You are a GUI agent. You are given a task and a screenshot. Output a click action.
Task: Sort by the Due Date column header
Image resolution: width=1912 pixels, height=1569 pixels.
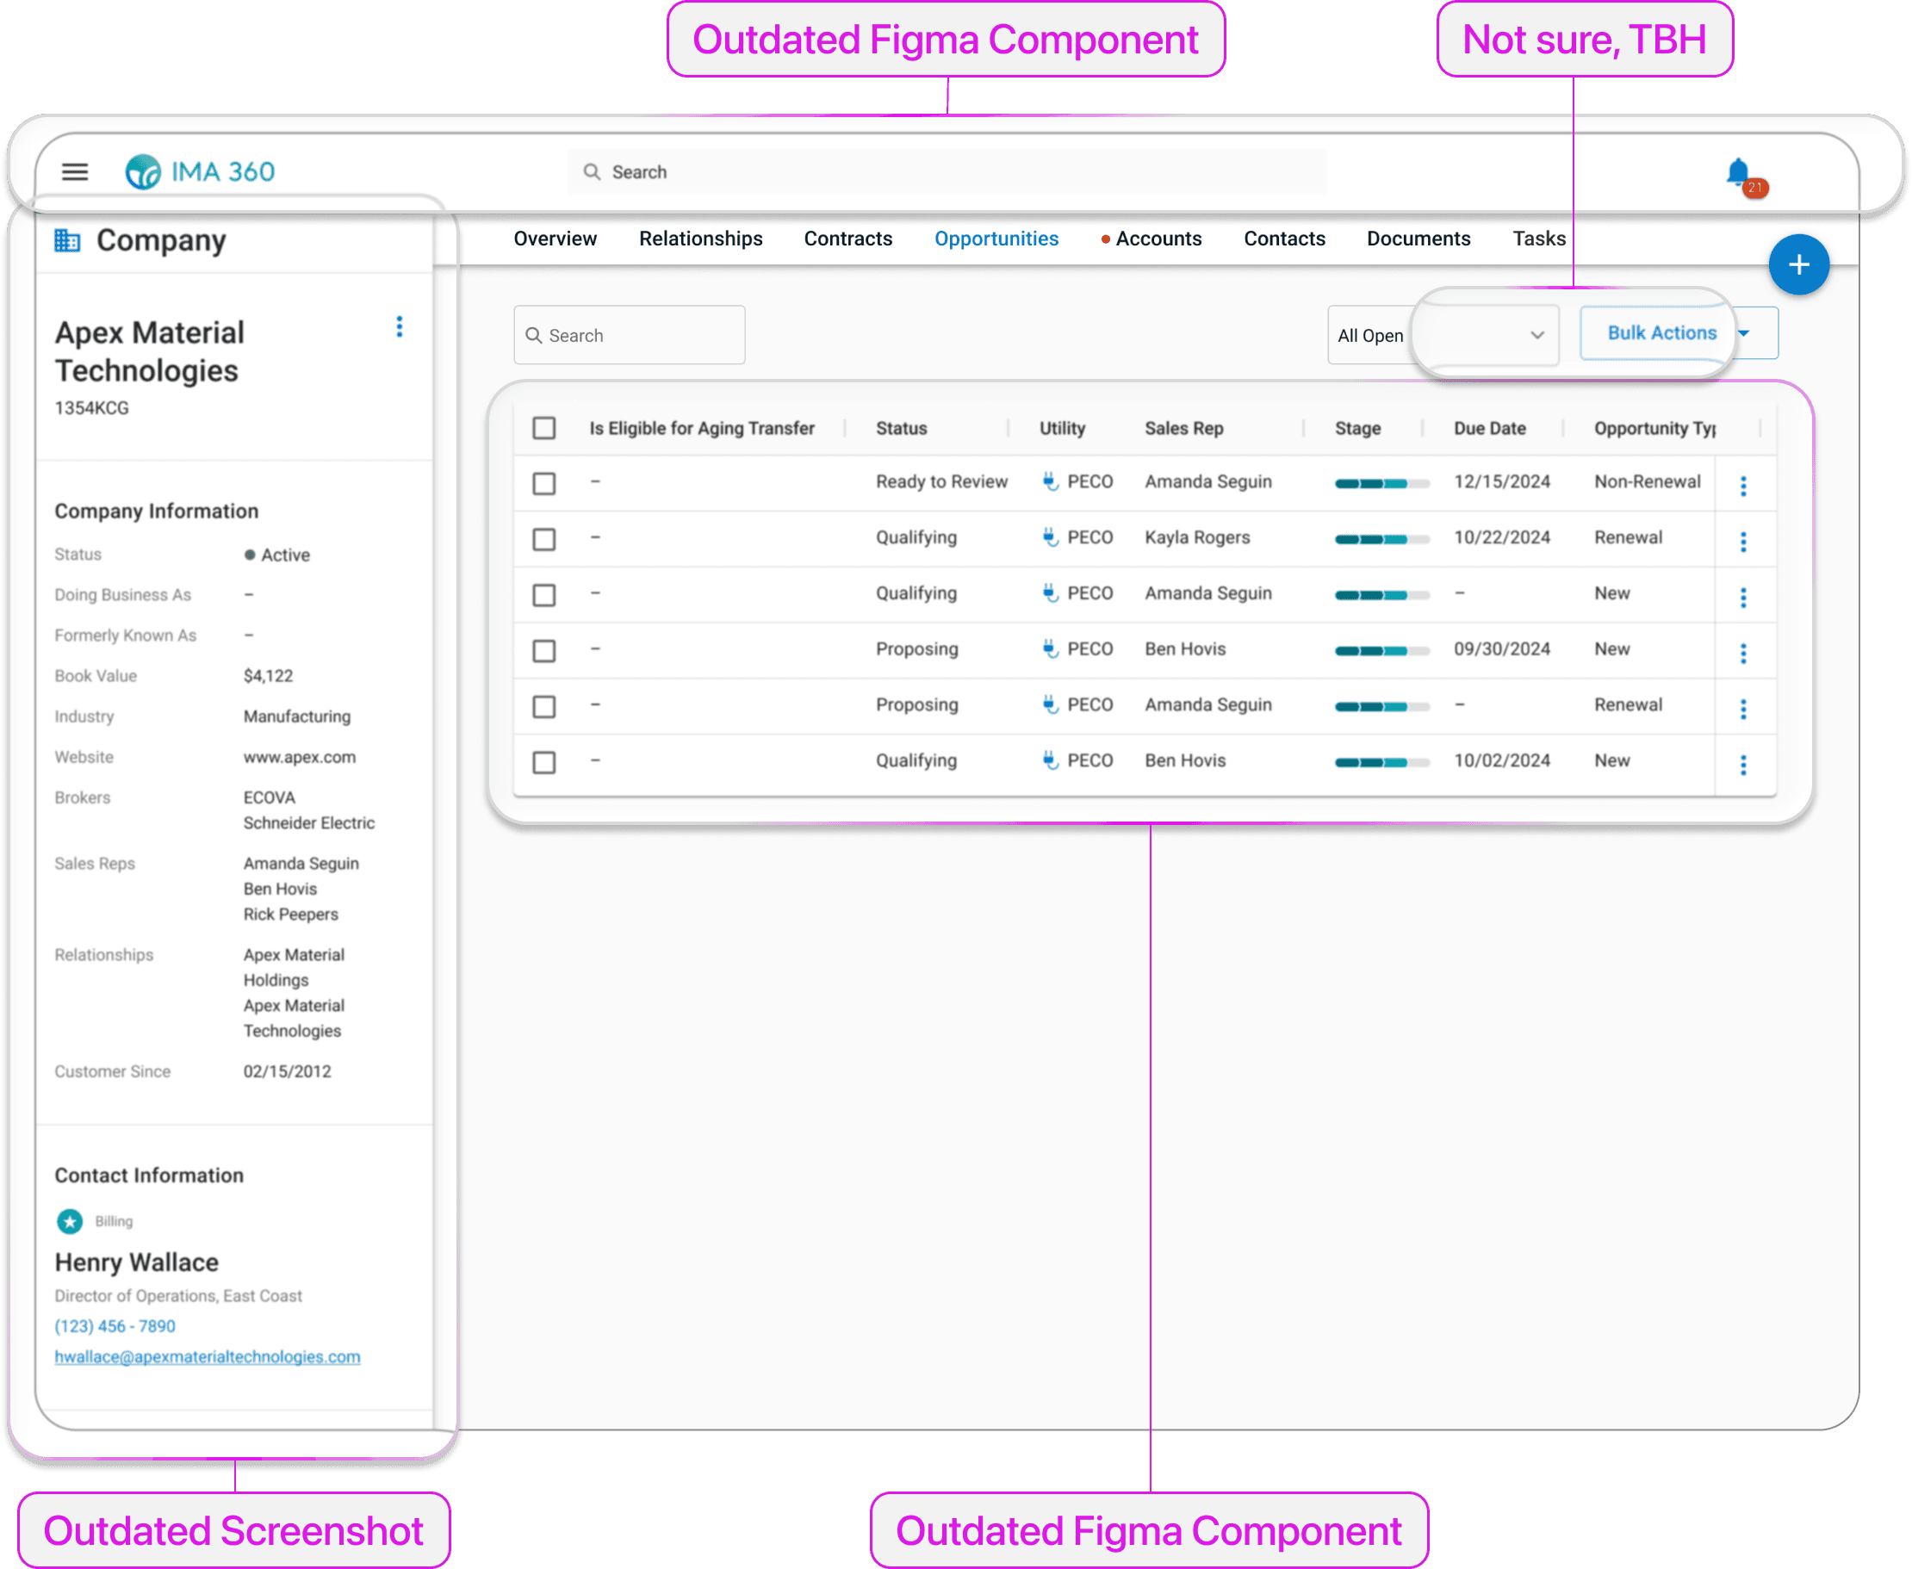click(x=1489, y=428)
